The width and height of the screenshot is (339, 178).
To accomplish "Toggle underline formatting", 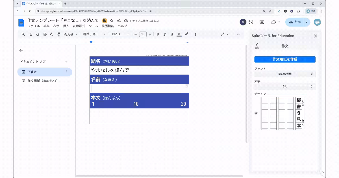I will click(x=172, y=34).
